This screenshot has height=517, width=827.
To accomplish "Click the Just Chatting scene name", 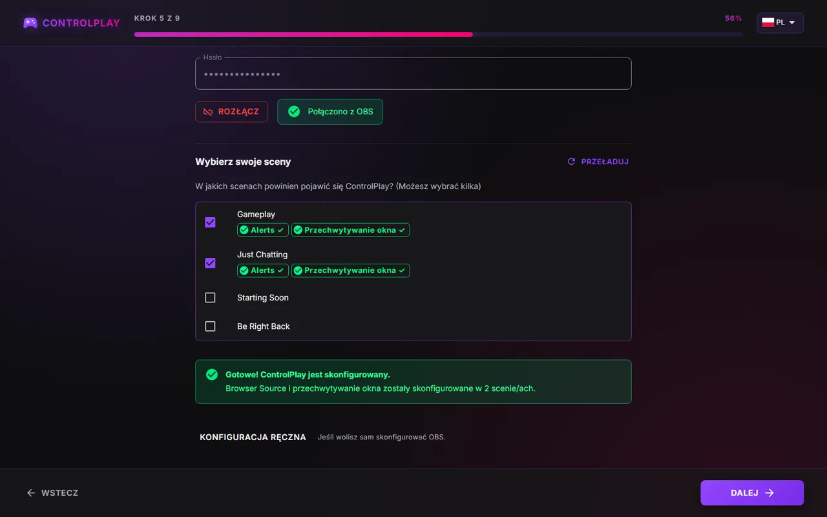I will pyautogui.click(x=262, y=255).
